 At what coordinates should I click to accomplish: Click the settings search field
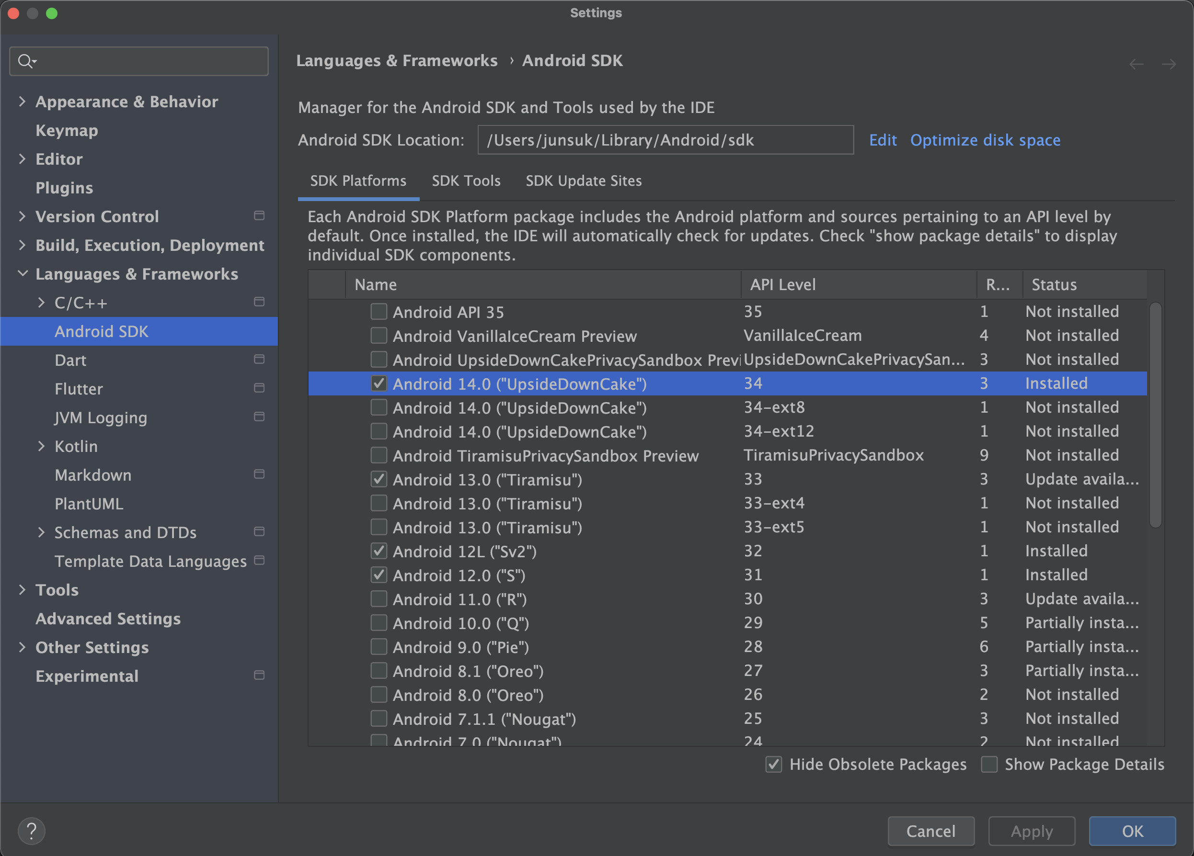click(139, 61)
